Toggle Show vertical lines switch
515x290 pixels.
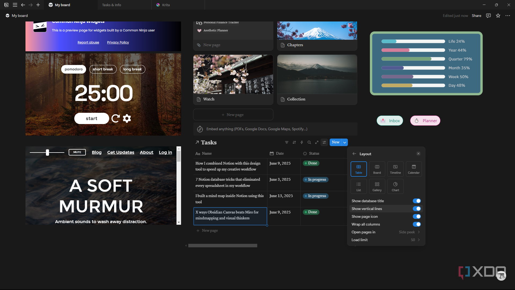click(x=417, y=209)
